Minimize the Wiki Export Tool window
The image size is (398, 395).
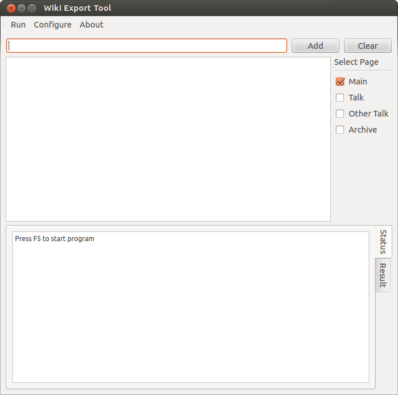click(x=22, y=9)
